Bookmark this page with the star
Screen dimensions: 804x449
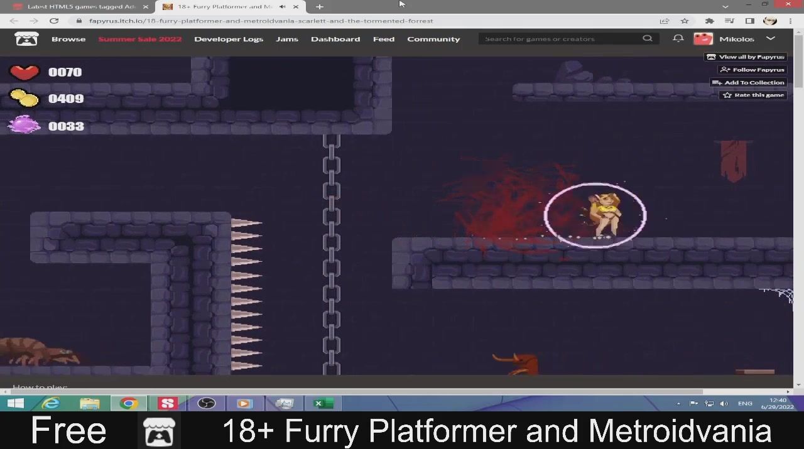(685, 21)
